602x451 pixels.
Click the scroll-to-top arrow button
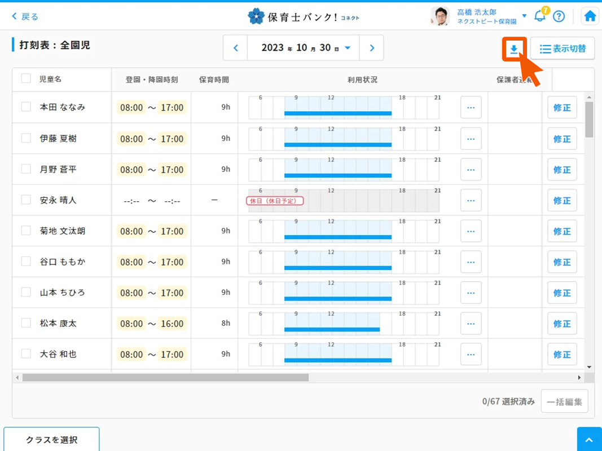[x=589, y=439]
